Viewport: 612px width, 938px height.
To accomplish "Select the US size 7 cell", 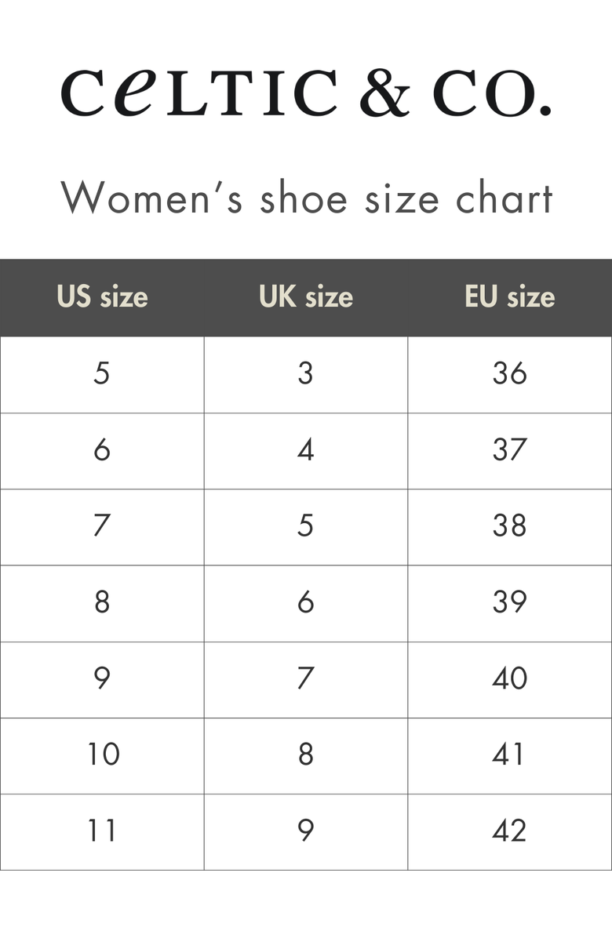I will pos(102,526).
